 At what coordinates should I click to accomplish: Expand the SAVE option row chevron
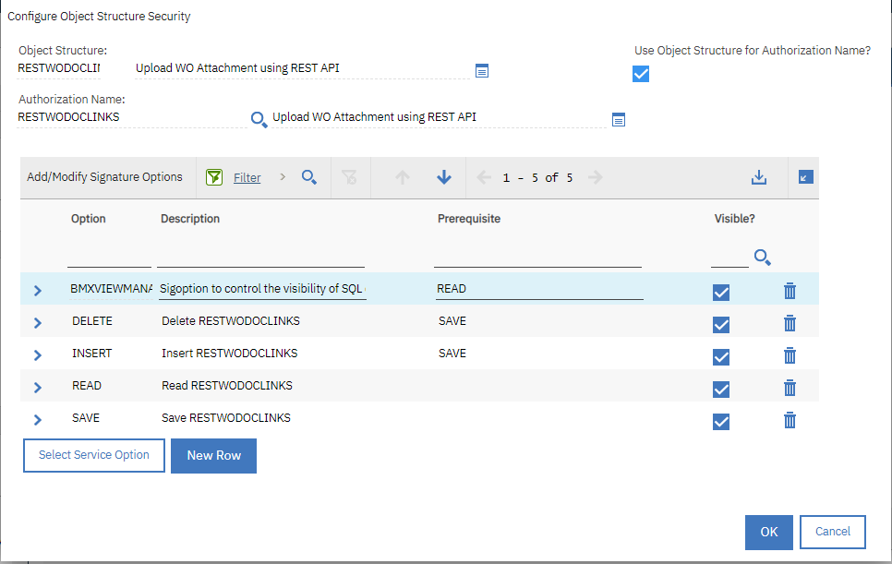click(x=37, y=417)
